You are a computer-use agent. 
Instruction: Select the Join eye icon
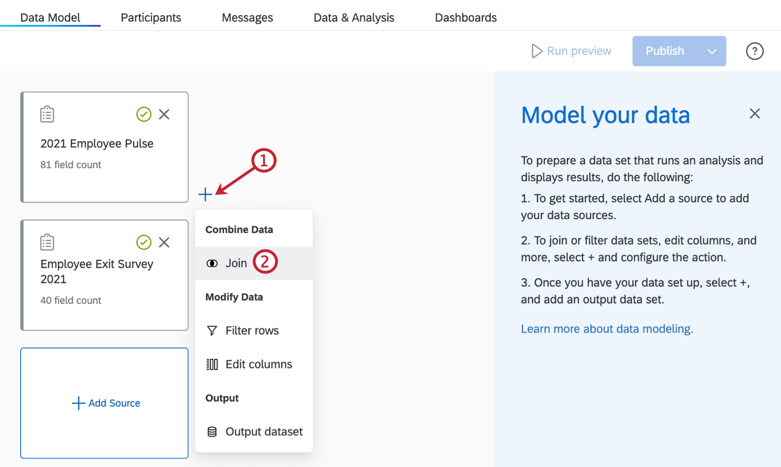[212, 262]
